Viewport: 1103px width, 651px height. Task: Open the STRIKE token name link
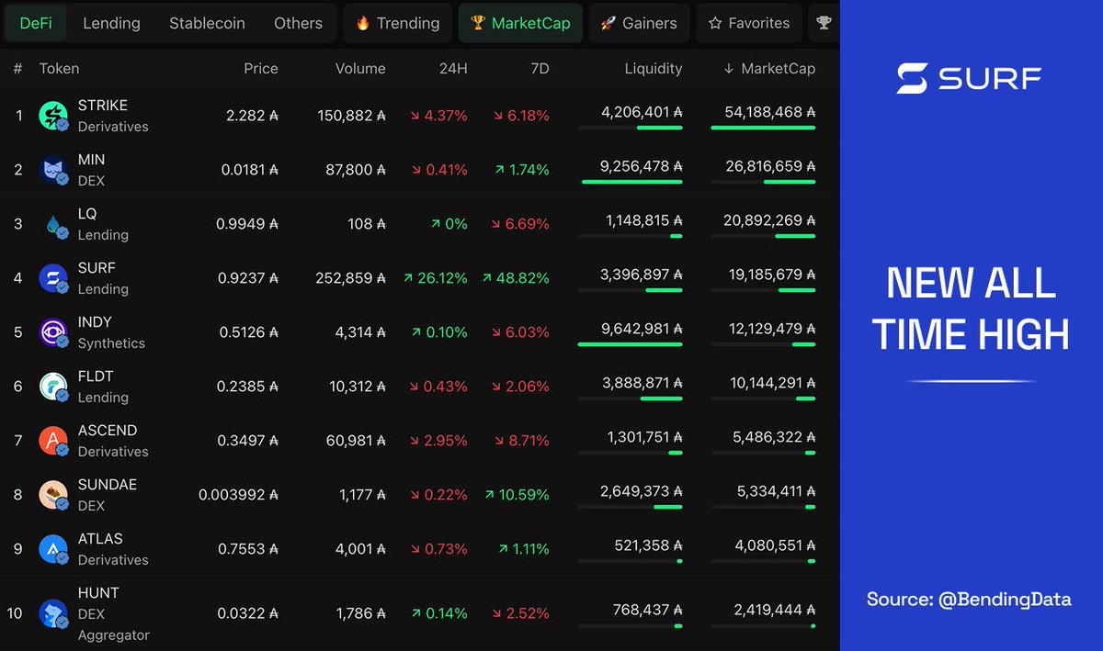click(x=103, y=106)
